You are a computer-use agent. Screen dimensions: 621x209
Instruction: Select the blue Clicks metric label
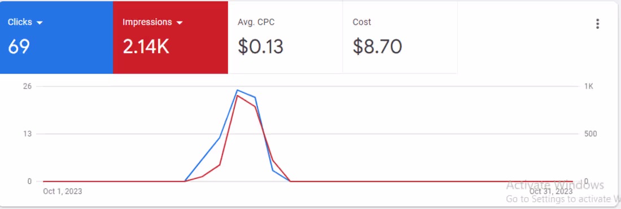tap(20, 22)
